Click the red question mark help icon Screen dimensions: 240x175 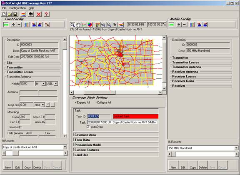46,14
